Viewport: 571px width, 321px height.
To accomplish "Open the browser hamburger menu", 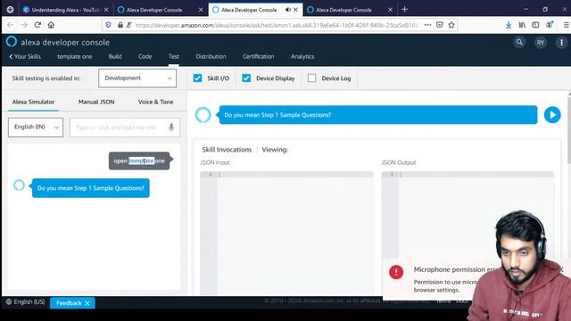I will (566, 25).
